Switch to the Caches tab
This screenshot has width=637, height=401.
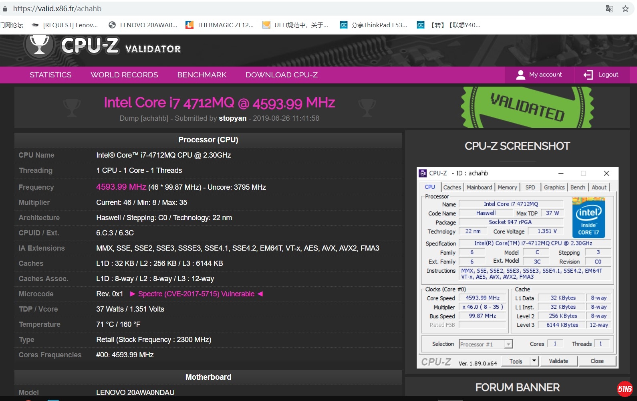[x=452, y=187]
